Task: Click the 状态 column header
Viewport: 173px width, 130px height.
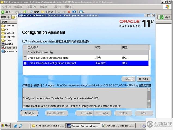Action: click(x=108, y=47)
